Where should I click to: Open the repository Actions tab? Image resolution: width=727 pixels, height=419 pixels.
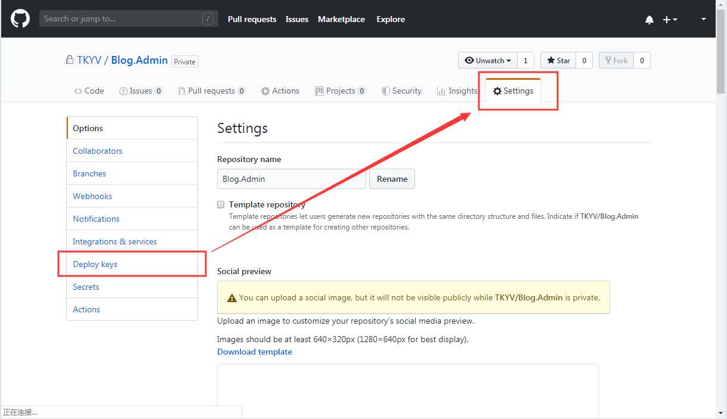coord(280,91)
